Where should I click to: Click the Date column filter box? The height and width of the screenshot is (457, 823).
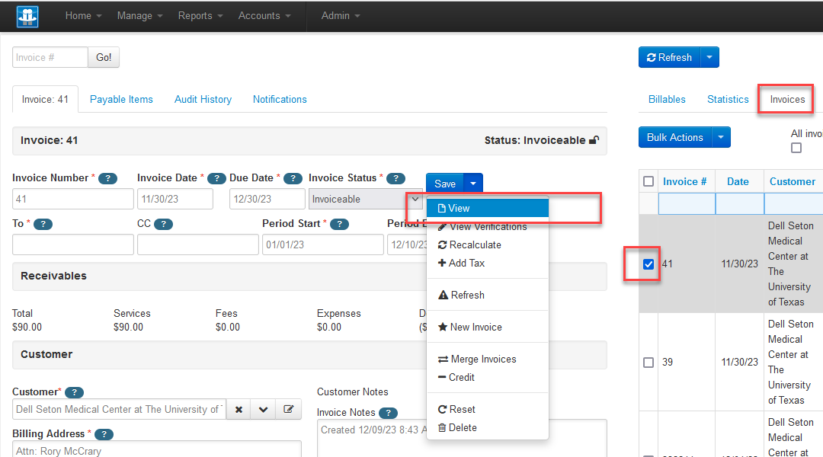[x=739, y=203]
